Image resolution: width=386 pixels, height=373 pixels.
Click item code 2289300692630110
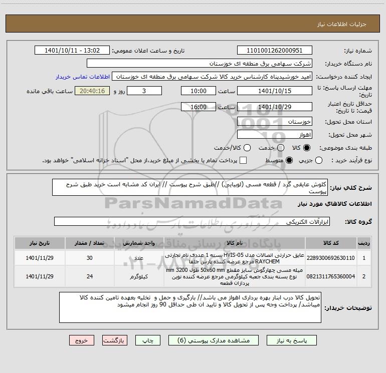331,258
